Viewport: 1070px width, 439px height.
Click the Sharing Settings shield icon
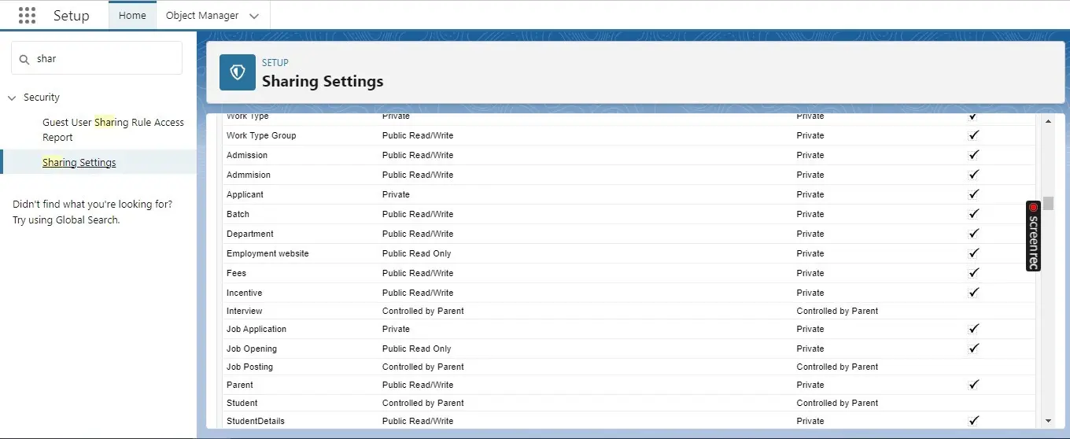tap(237, 72)
